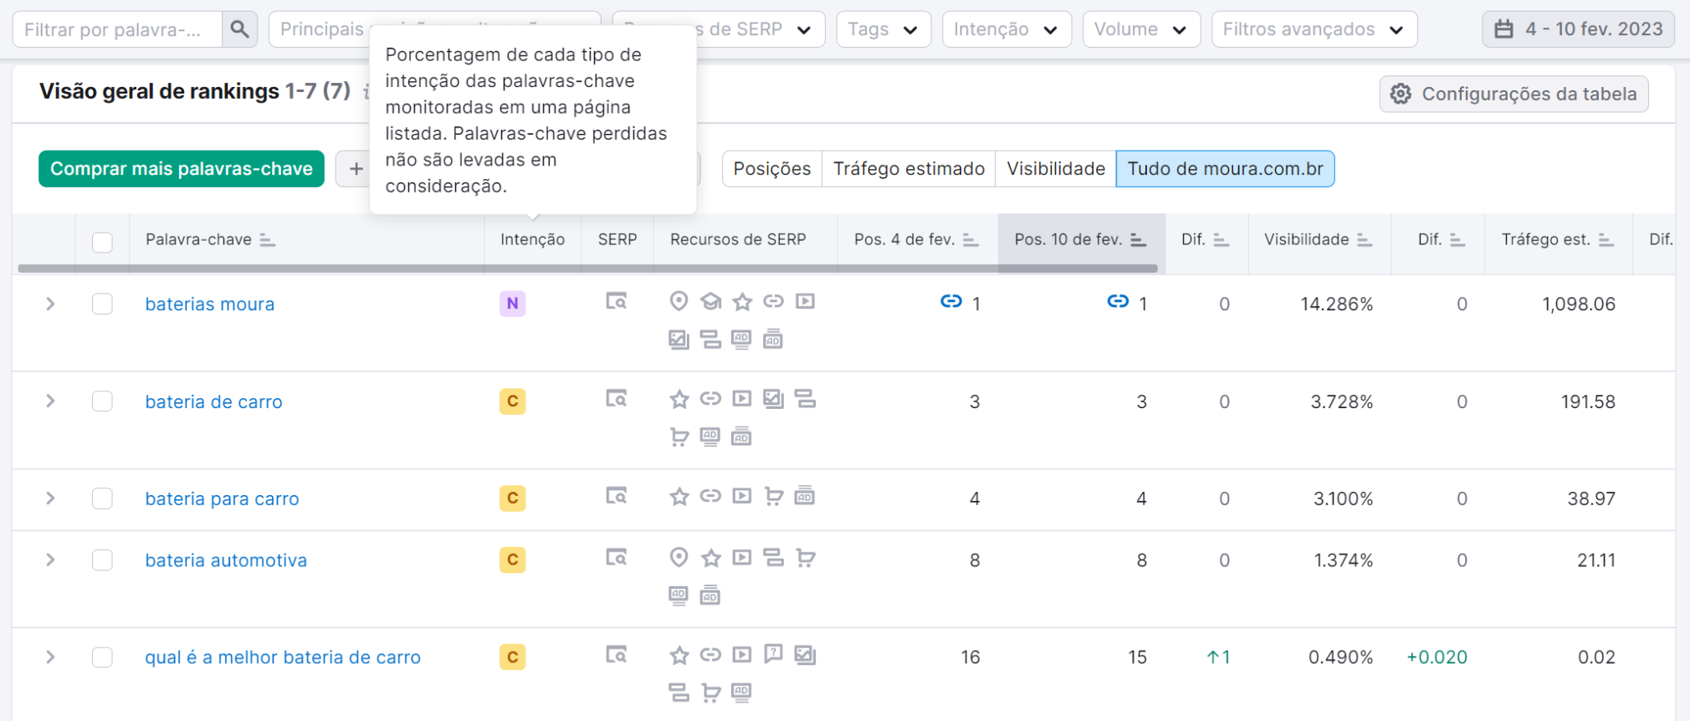
Task: Open the Filtros avançados dropdown
Action: pyautogui.click(x=1314, y=29)
